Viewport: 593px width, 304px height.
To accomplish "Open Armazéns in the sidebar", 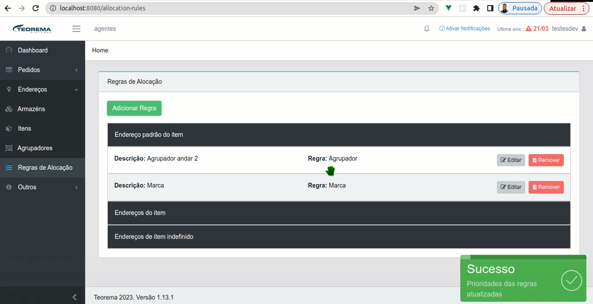I will pos(42,109).
